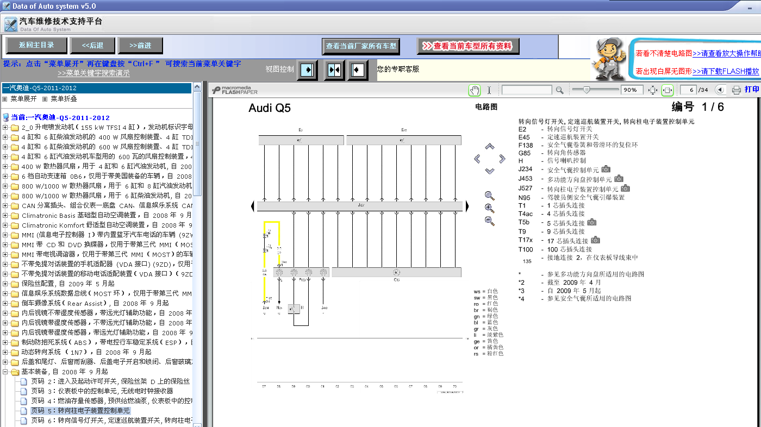Click view control split-both-panels icon
Screen dimensions: 761x427
tap(334, 70)
